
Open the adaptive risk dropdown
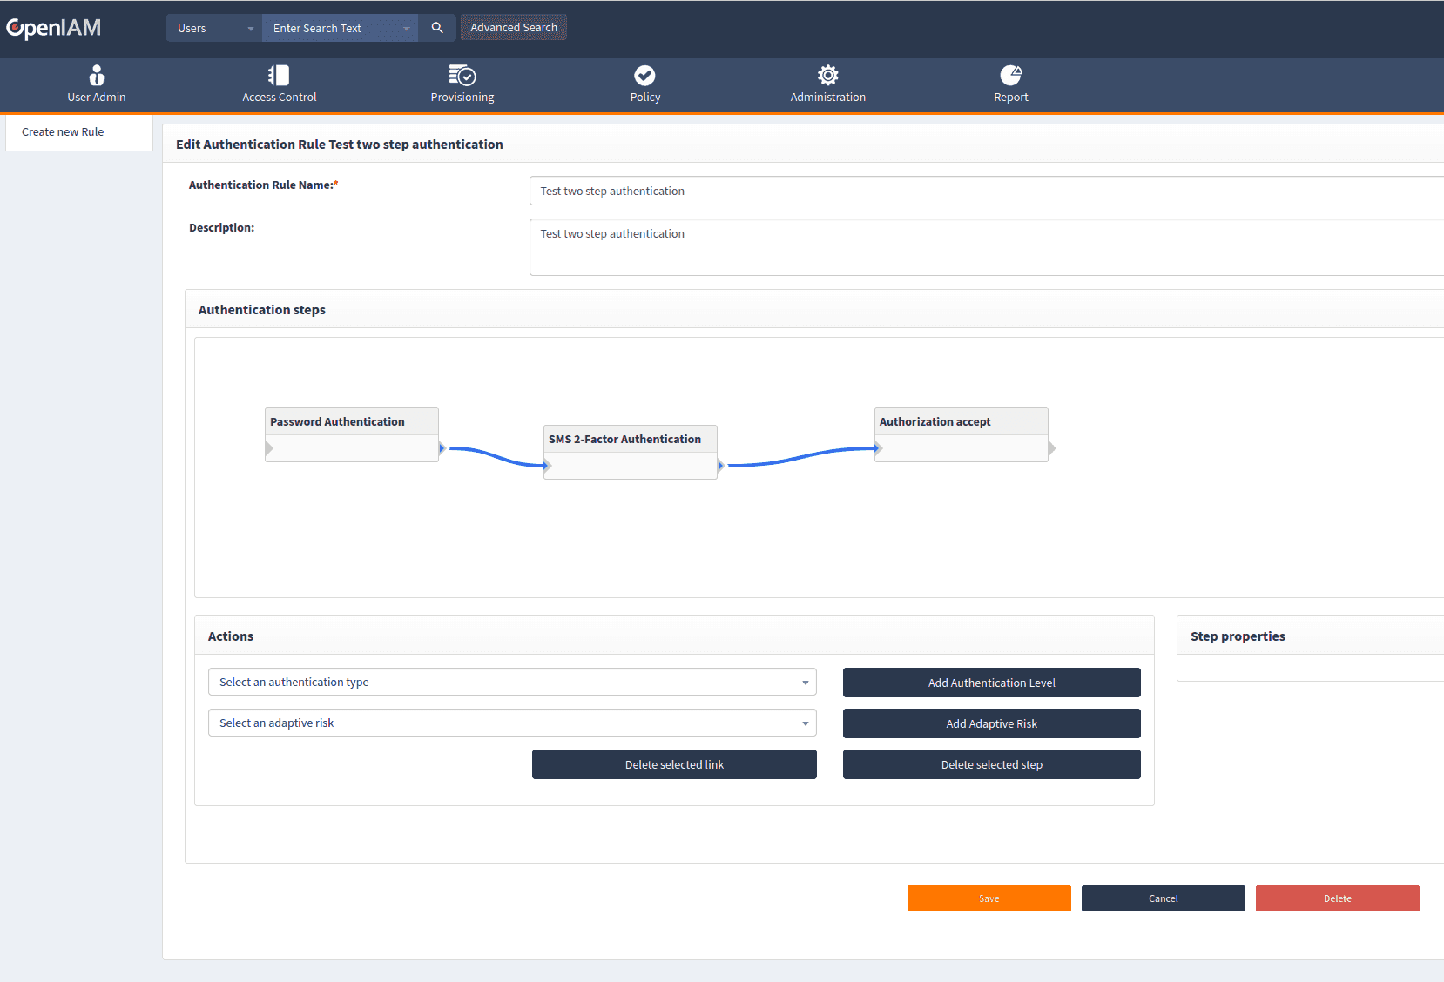[x=512, y=723]
